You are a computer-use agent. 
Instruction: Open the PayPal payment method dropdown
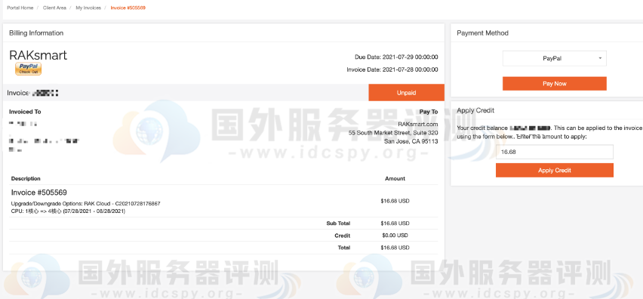coord(555,58)
